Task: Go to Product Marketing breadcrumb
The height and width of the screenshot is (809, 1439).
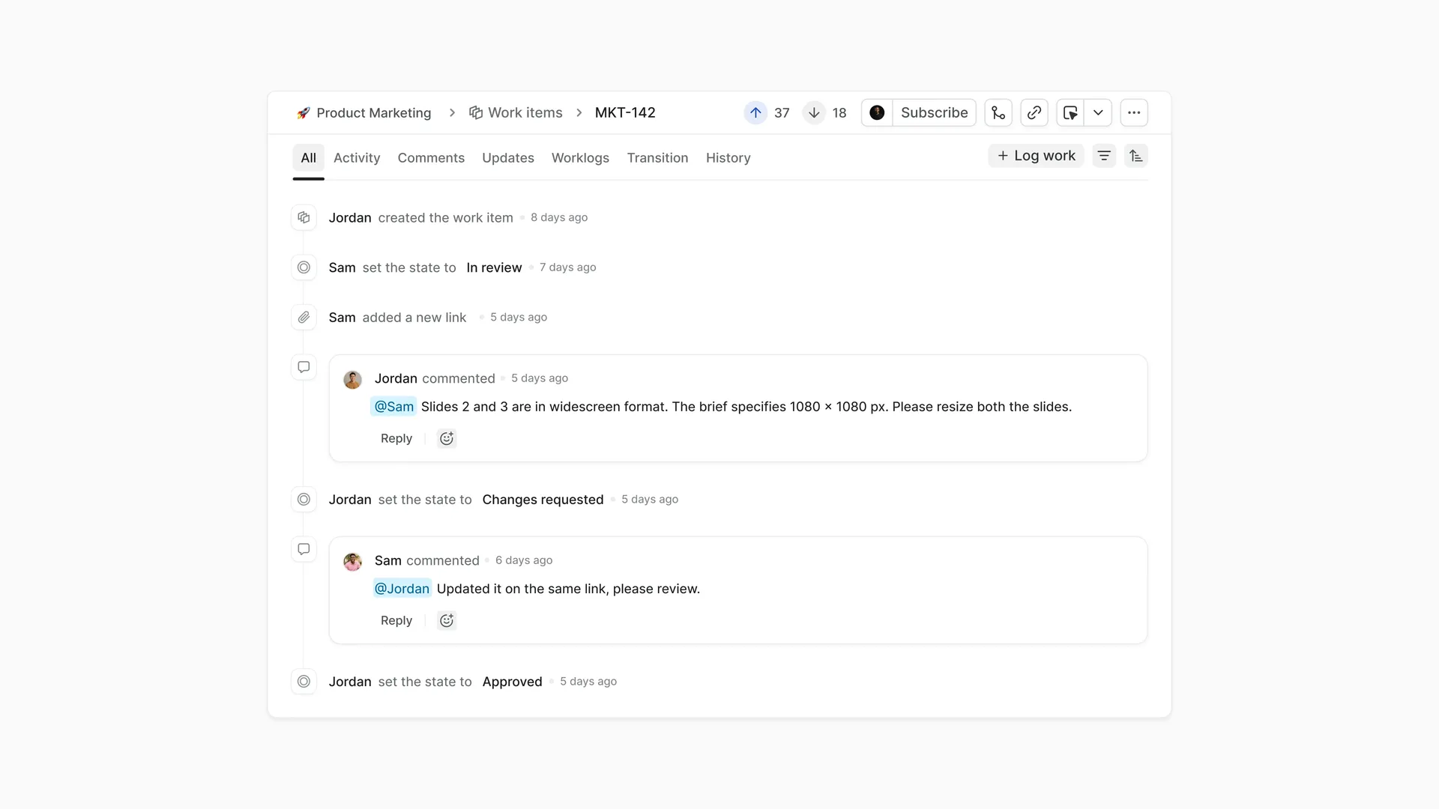Action: point(364,112)
